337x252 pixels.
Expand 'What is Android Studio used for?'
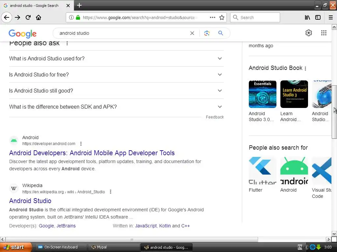coord(116,58)
